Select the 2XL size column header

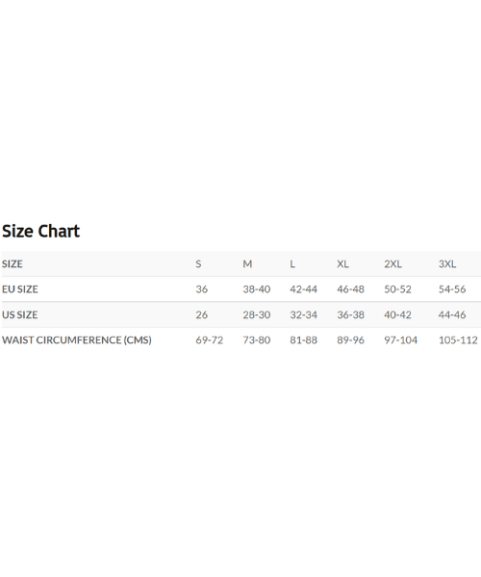click(x=392, y=263)
